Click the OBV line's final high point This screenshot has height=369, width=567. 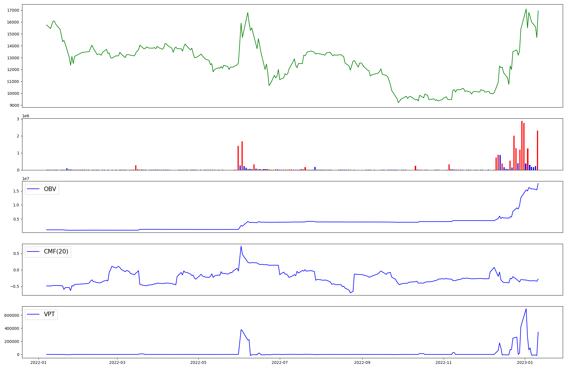point(538,183)
